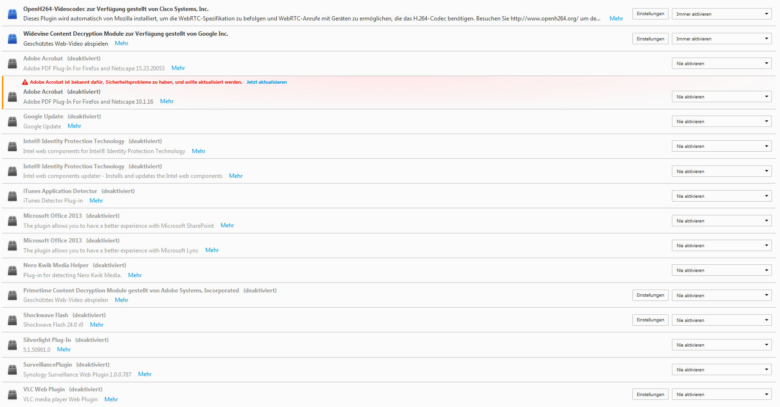Viewport: 780px width, 407px height.
Task: Open activation dropdown for OpenH264-Videocodec
Action: pyautogui.click(x=722, y=14)
